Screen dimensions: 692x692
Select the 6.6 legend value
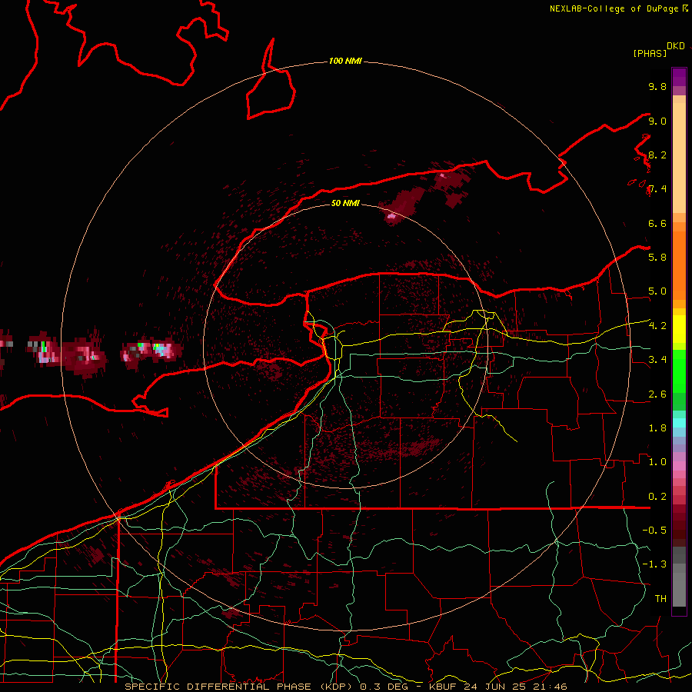(657, 223)
